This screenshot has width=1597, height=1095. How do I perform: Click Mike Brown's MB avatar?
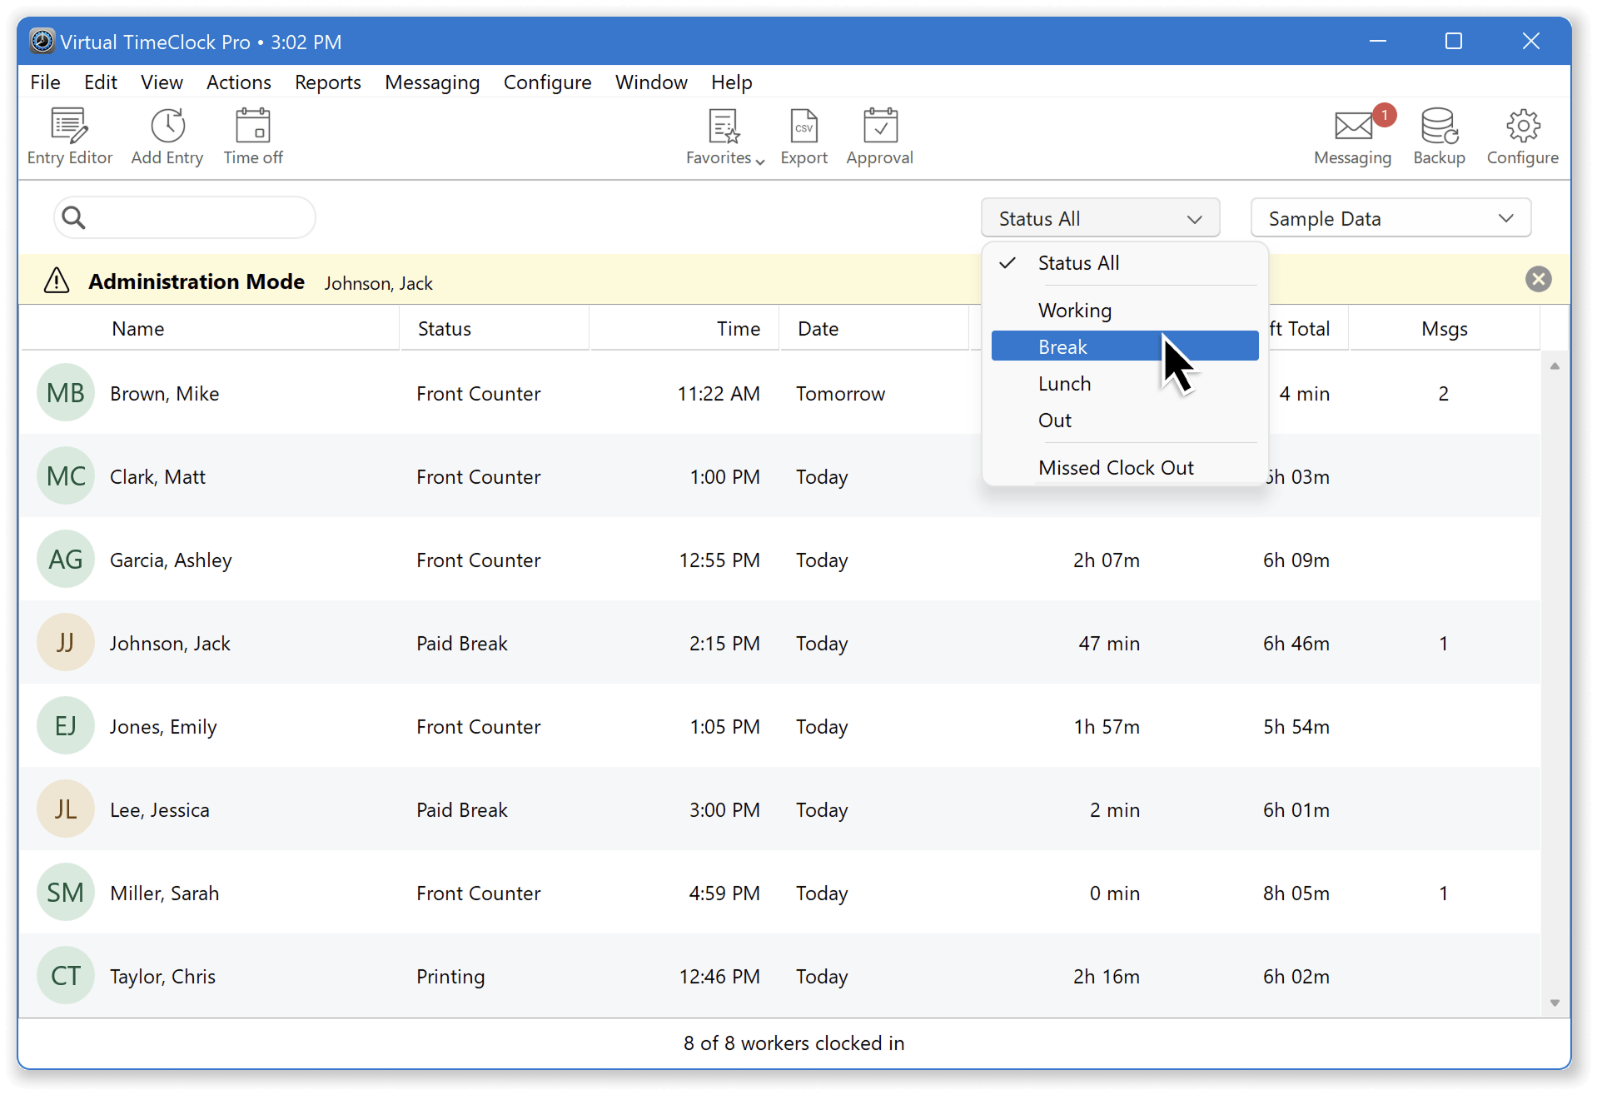65,393
